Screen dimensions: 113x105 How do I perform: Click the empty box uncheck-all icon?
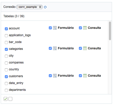point(10,99)
